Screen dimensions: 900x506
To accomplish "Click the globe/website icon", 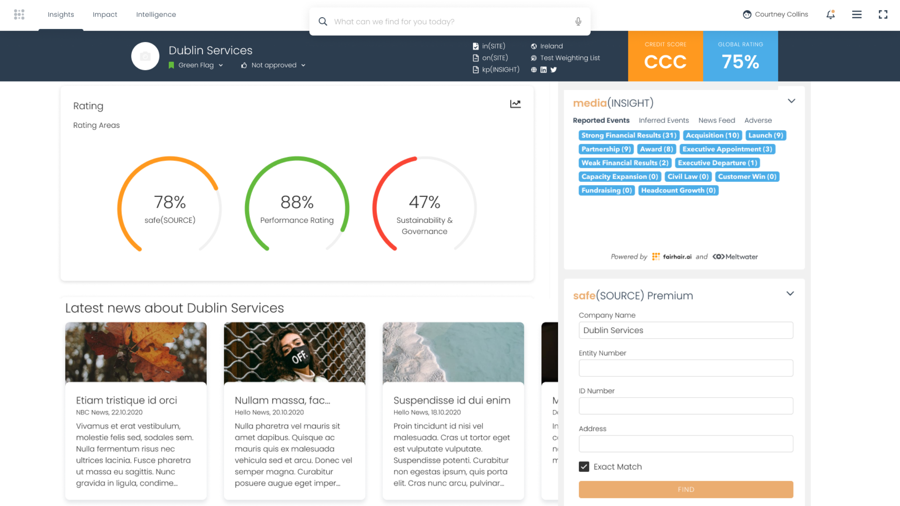I will pos(534,69).
